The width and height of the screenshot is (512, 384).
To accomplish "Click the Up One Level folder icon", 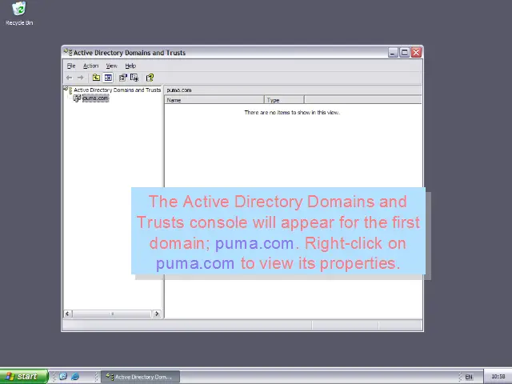I will coord(96,78).
